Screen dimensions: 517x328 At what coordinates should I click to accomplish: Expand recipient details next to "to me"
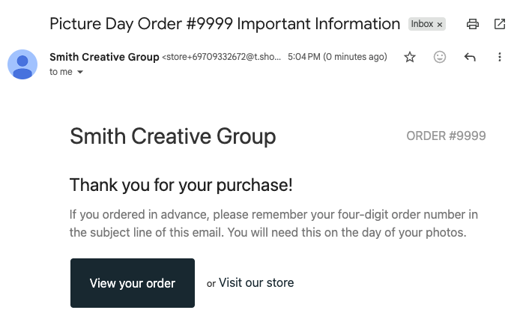pyautogui.click(x=80, y=73)
